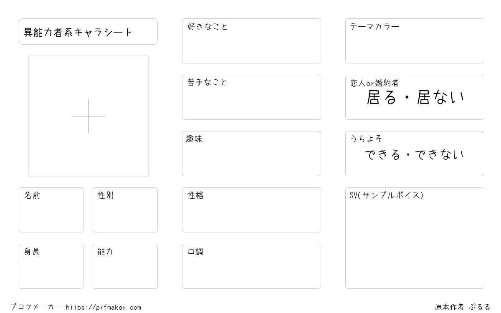Click the 身長 height field box
Image resolution: width=501 pixels, height=313 pixels.
[x=51, y=266]
